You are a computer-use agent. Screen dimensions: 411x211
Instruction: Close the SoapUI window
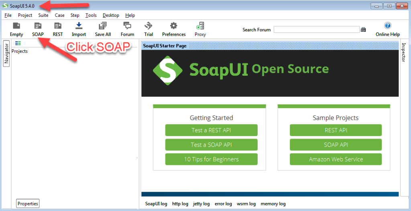pyautogui.click(x=402, y=6)
